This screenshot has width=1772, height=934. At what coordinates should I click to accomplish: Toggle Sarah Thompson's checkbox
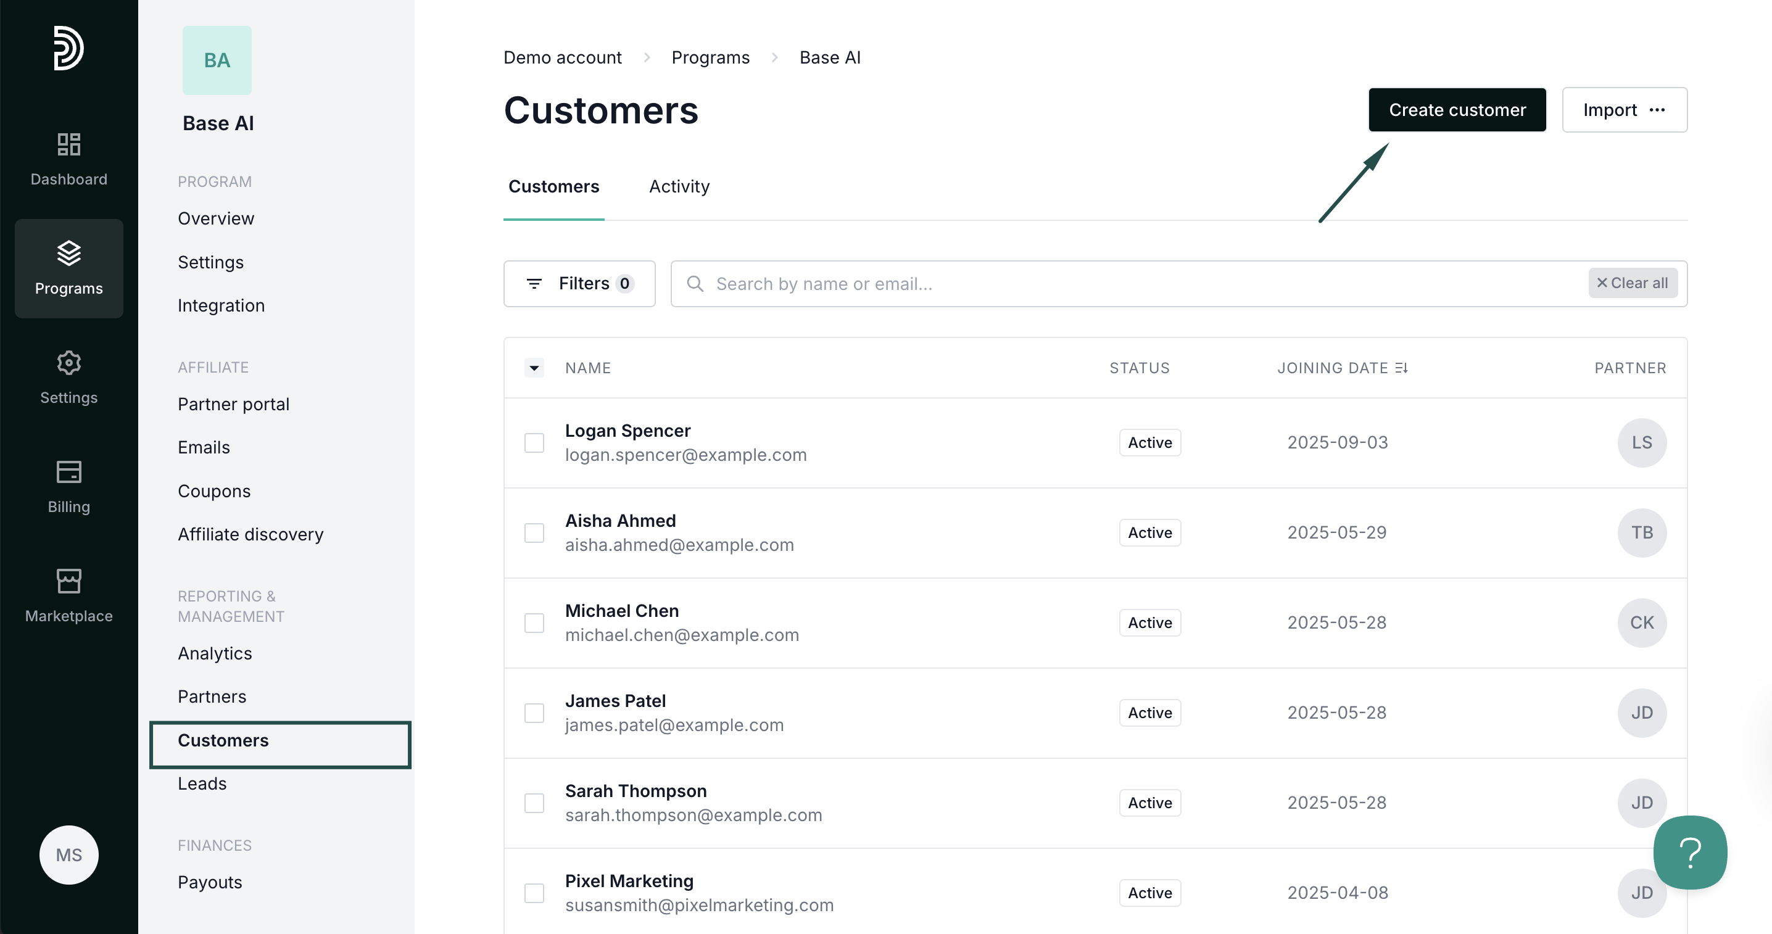(x=534, y=803)
